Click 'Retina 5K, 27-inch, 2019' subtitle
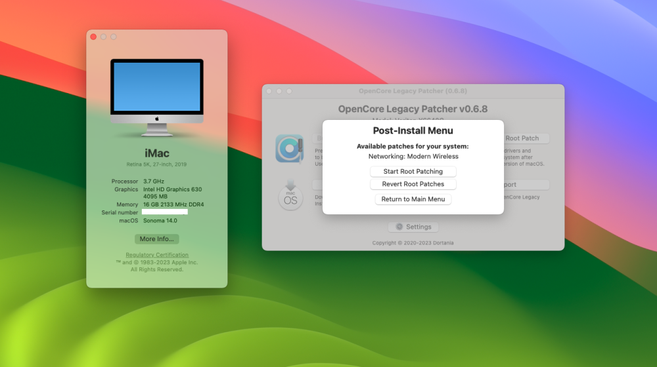657x367 pixels. click(157, 164)
